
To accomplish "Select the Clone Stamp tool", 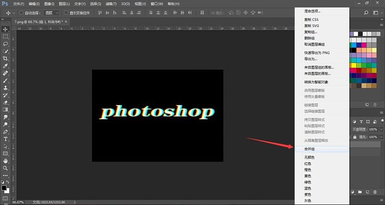I will 5,88.
